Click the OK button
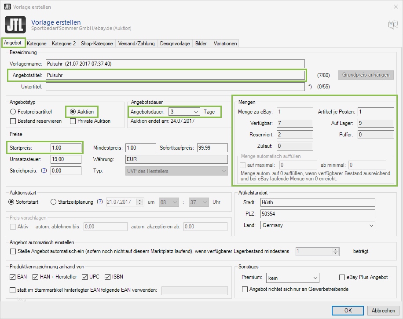403x319 pixels. tap(348, 310)
